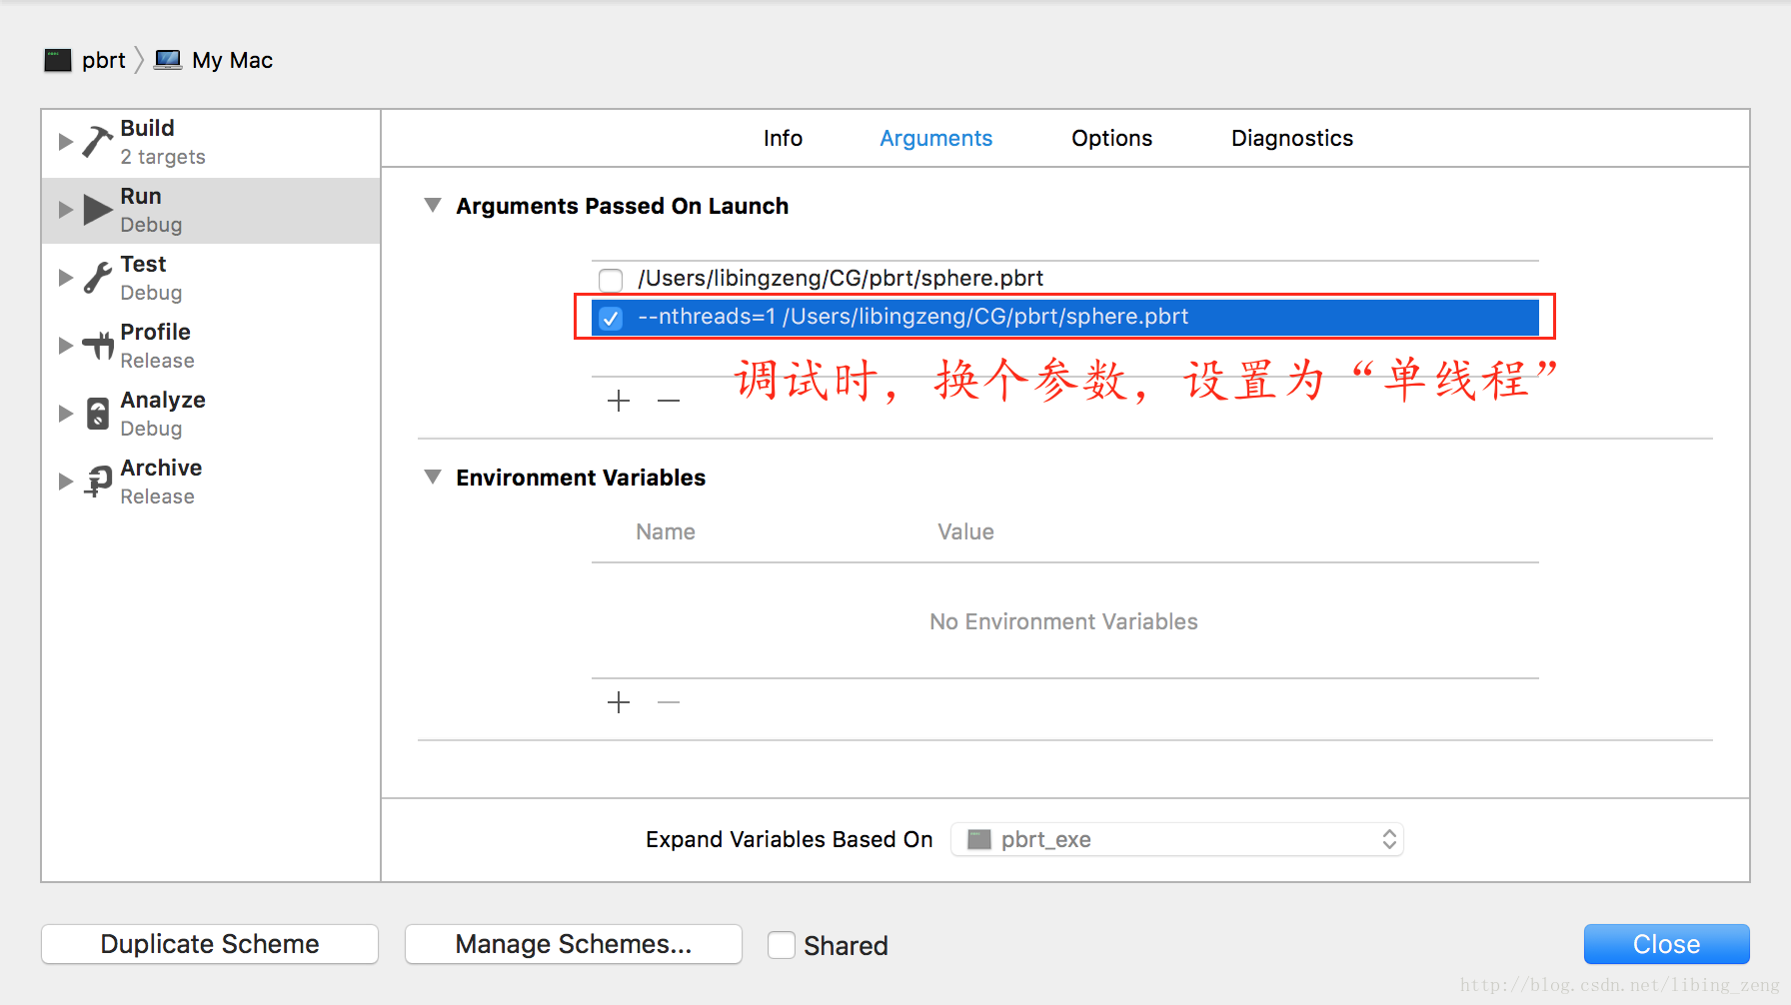
Task: Select the Build 2 targets row
Action: pos(211,142)
